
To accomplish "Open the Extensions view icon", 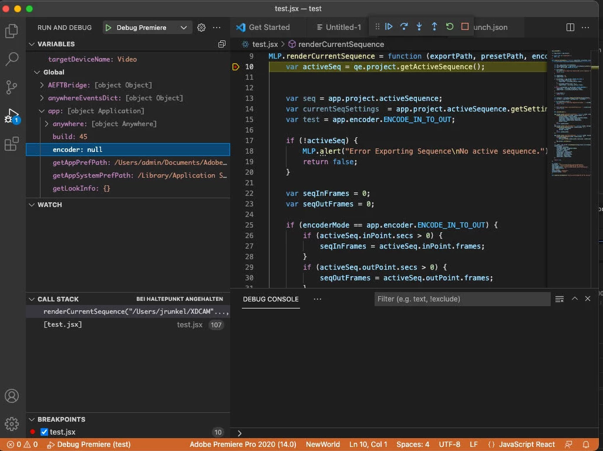I will 12,144.
